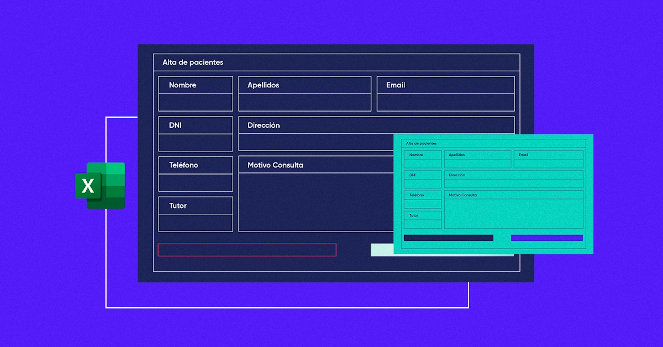Screen dimensions: 663x347
Task: Click the purple button in the teal form
Action: point(547,238)
